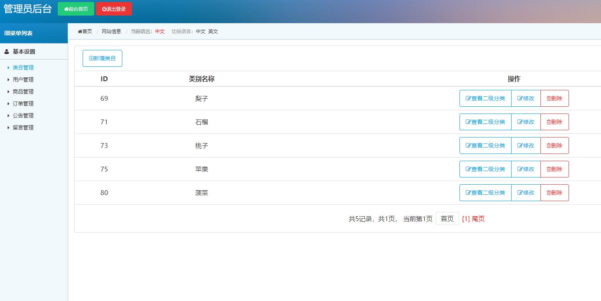Select the category name 梨子
The height and width of the screenshot is (301, 601).
click(x=202, y=98)
